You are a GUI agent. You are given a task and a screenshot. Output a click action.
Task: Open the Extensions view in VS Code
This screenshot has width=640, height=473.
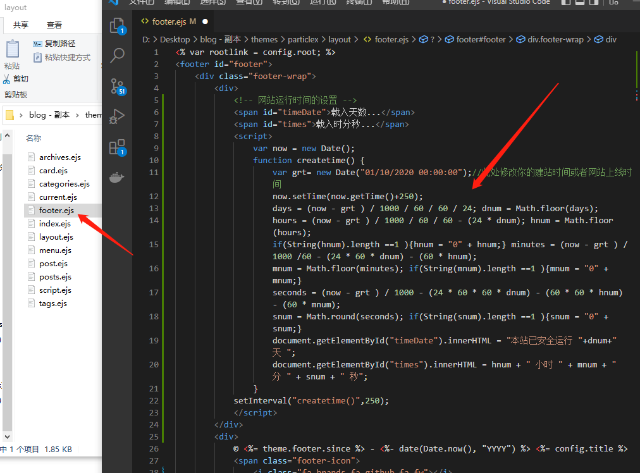tap(118, 147)
